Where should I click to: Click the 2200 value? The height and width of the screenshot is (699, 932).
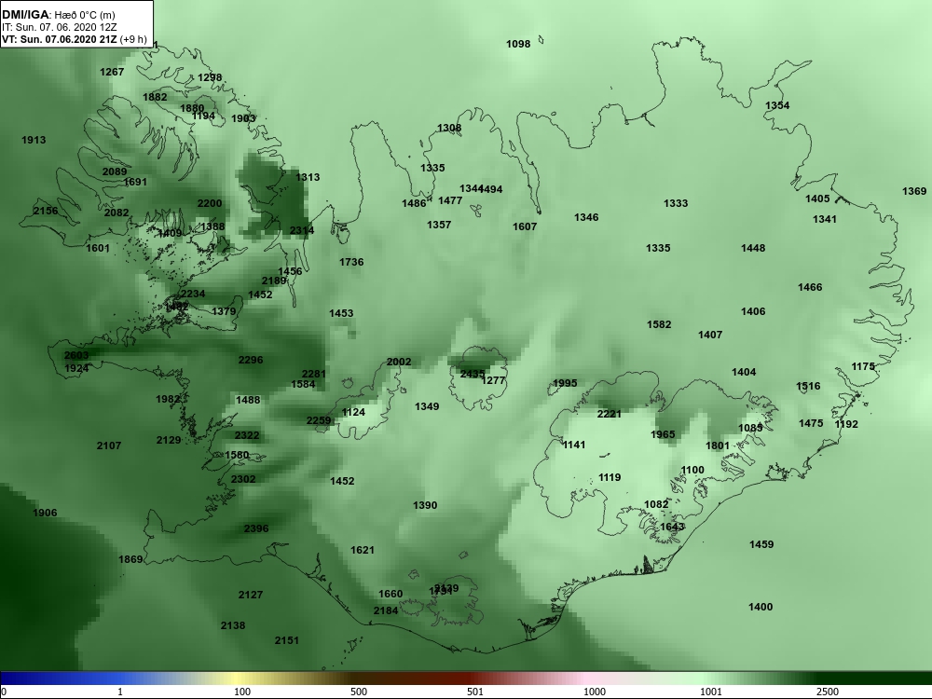[210, 203]
